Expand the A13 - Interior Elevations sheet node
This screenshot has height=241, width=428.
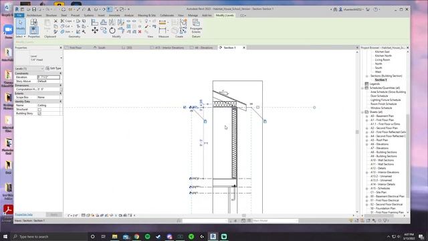coord(367,173)
